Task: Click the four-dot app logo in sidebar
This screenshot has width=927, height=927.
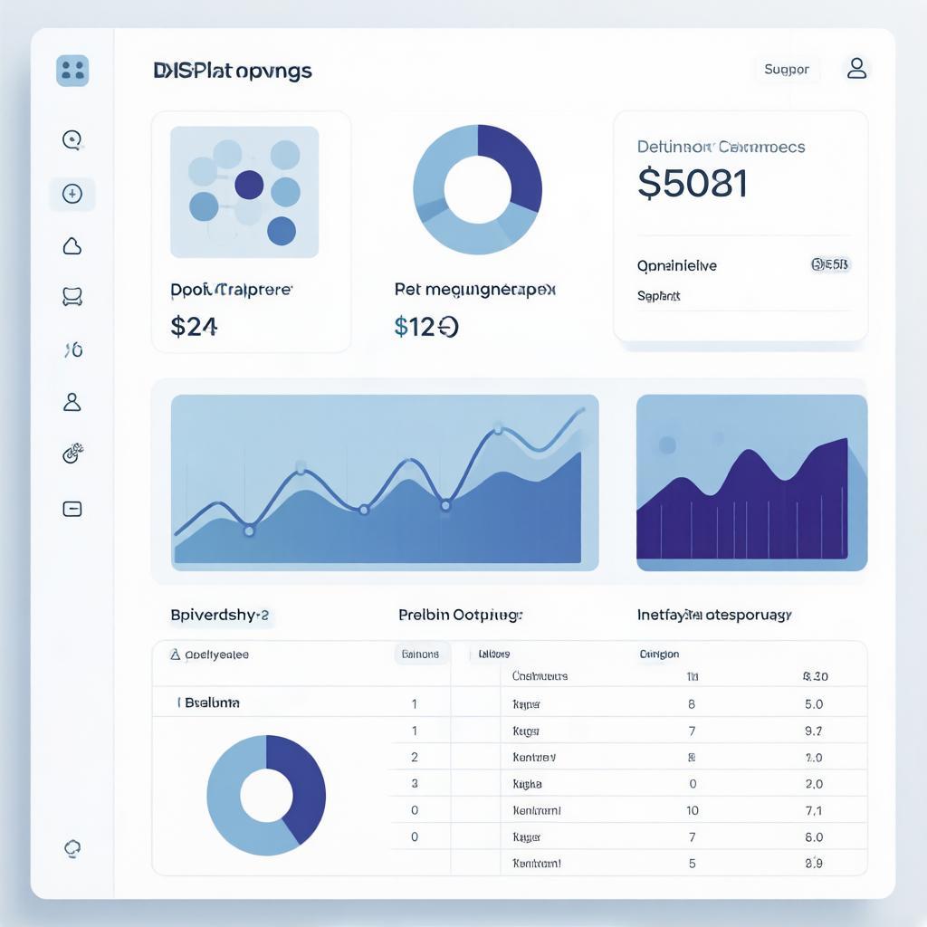Action: pos(72,71)
